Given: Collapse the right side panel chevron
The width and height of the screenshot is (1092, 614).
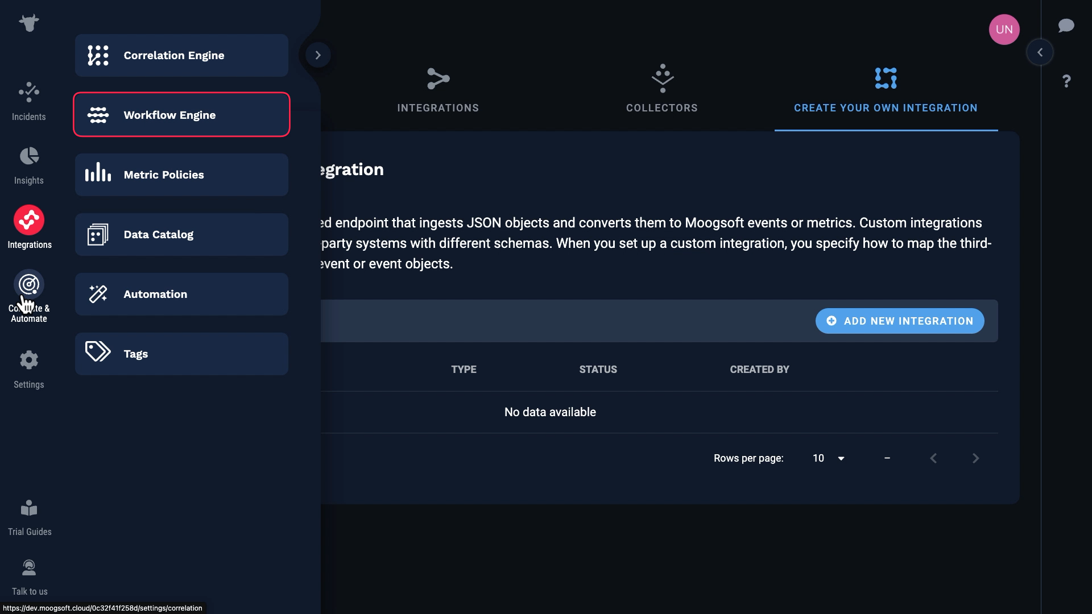Looking at the screenshot, I should 1040,52.
